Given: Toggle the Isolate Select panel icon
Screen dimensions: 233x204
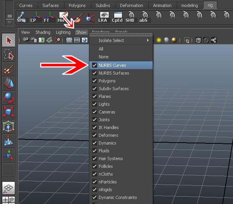Looking at the screenshot, I should coord(186,40).
